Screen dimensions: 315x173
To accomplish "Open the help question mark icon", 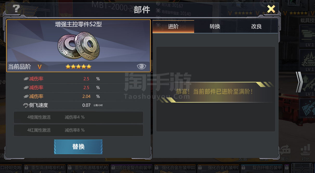I will click(x=16, y=9).
